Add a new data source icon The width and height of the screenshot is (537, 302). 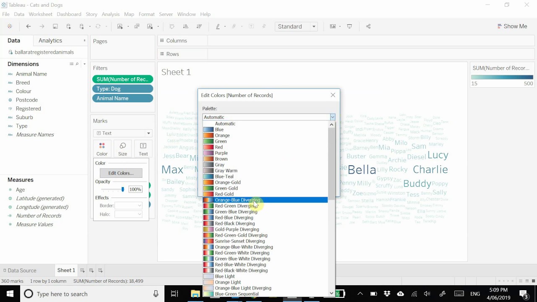pyautogui.click(x=68, y=26)
